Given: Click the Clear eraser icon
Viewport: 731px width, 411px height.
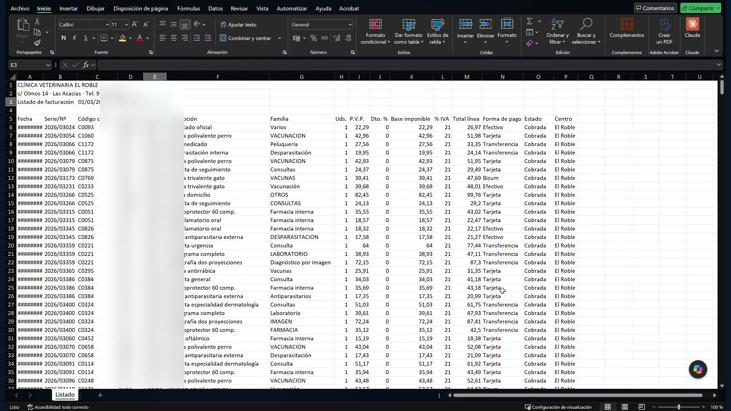Looking at the screenshot, I should click(x=530, y=43).
